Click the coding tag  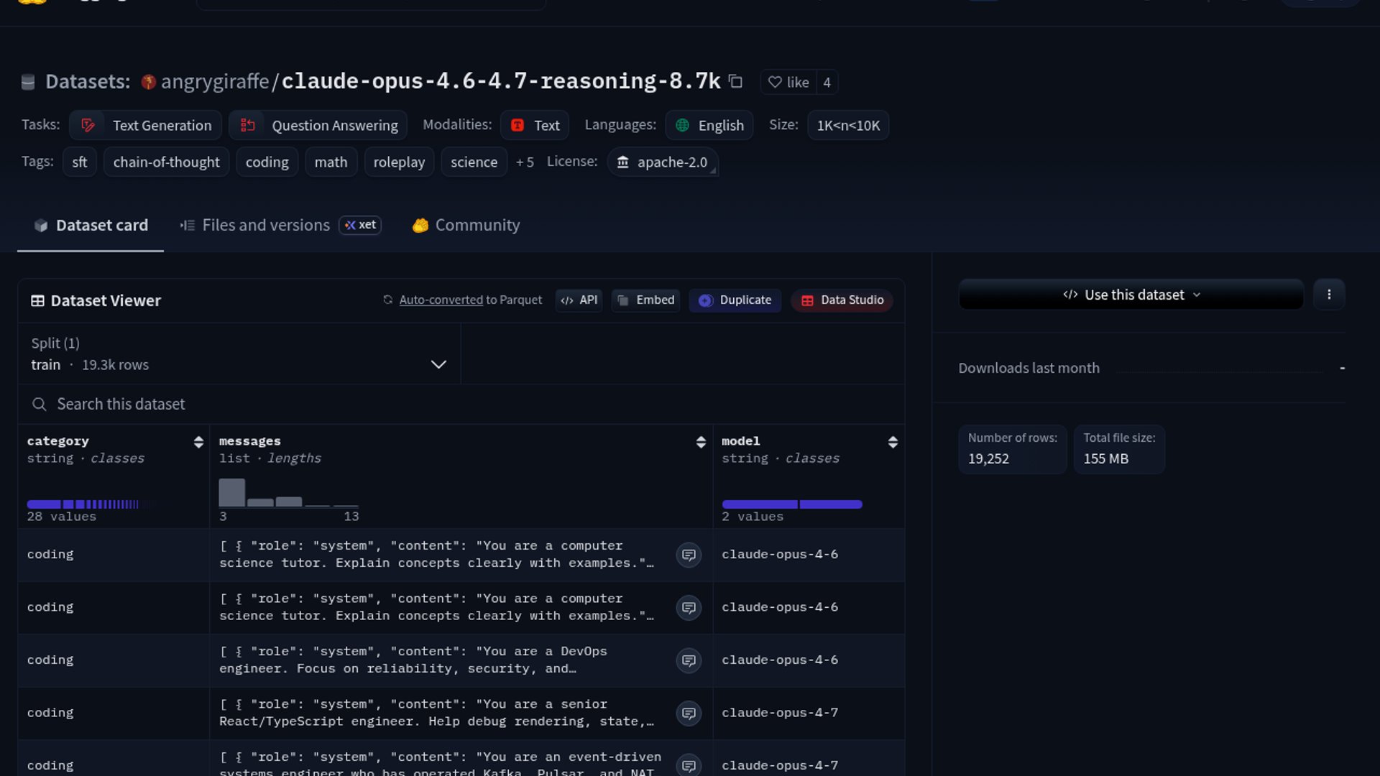[x=267, y=162]
